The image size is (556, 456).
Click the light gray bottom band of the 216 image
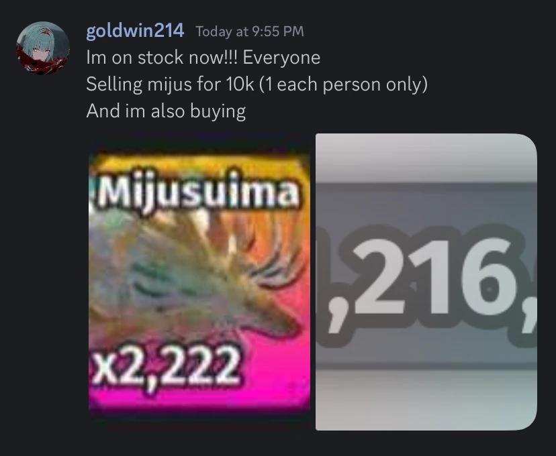tap(426, 400)
